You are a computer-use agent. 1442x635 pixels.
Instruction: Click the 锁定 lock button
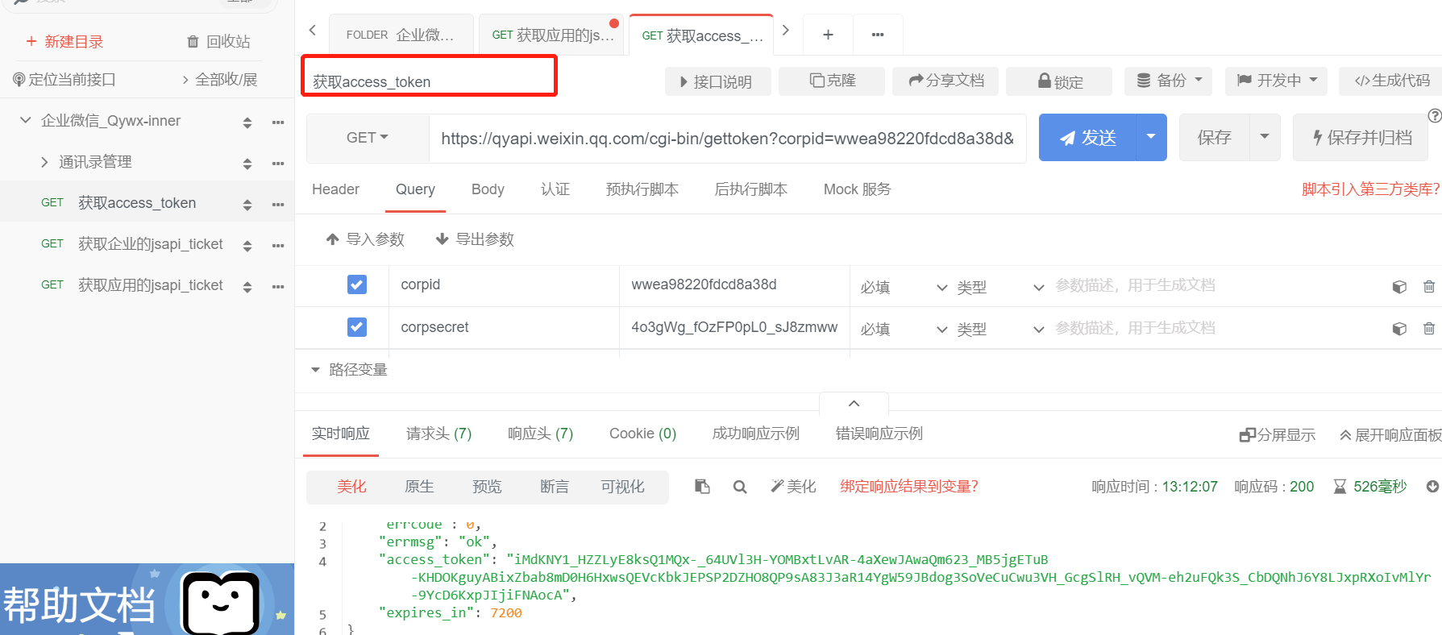tap(1059, 81)
